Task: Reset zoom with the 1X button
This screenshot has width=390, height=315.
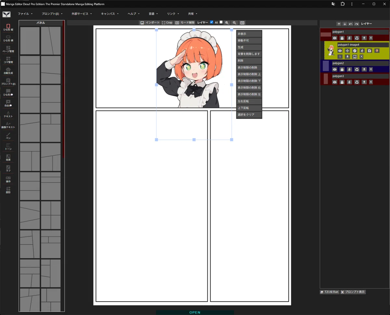Action: point(242,23)
